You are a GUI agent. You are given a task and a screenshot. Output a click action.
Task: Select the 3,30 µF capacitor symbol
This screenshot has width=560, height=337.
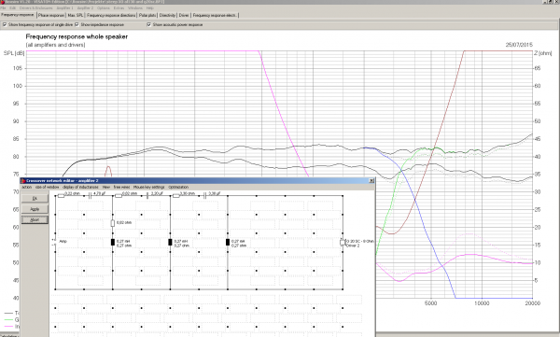pos(204,195)
